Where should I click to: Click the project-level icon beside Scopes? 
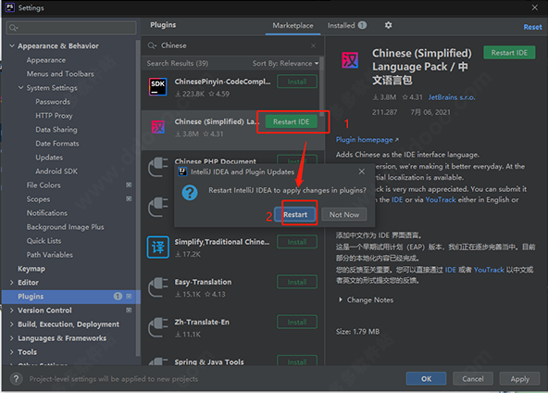point(129,198)
